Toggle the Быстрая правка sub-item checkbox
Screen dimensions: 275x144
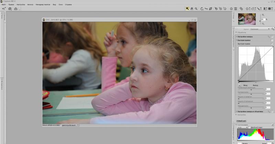[x=272, y=44]
